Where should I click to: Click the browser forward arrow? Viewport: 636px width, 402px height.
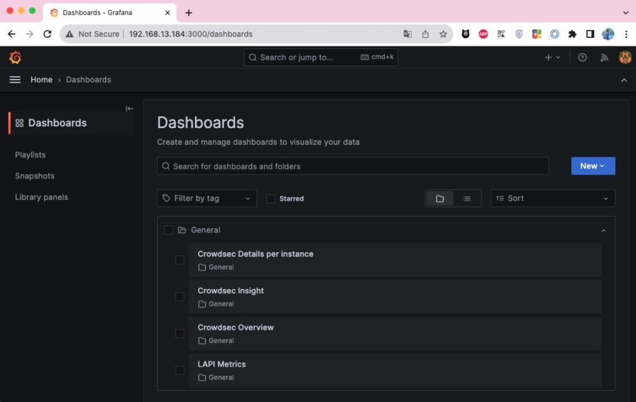[30, 34]
